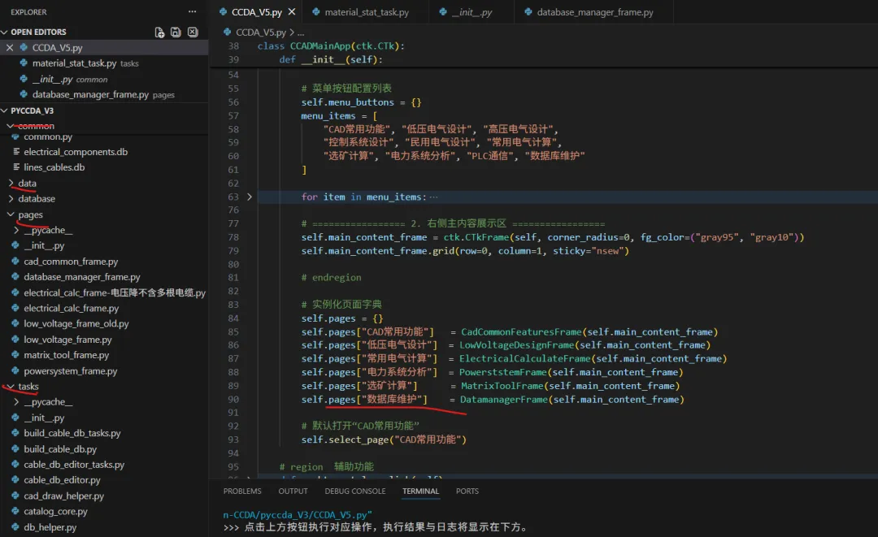Open database_manager_frame.py pages in Open Editors

(x=104, y=94)
